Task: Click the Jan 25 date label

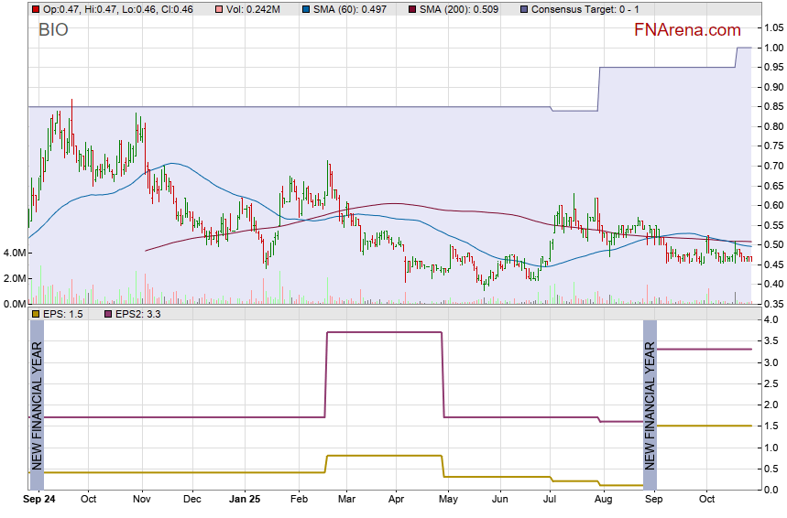Action: pos(245,500)
